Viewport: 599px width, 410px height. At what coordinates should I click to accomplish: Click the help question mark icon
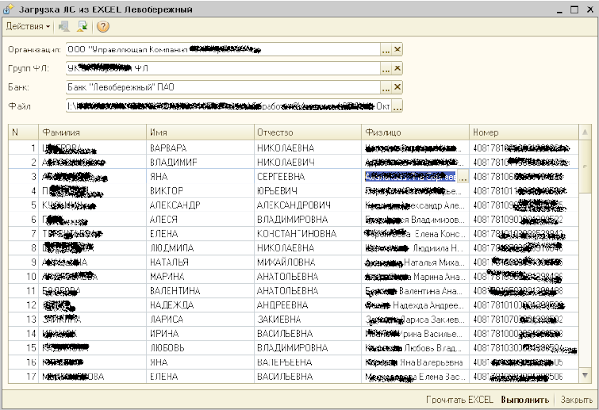[x=103, y=26]
